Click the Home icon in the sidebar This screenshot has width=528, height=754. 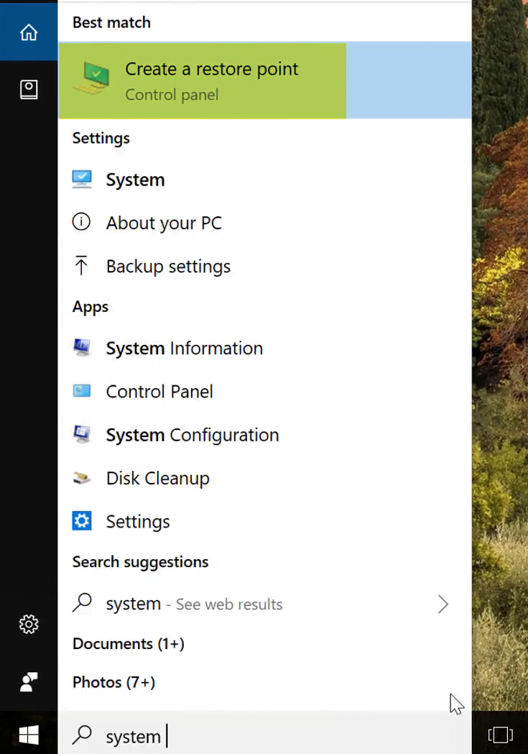click(x=29, y=32)
